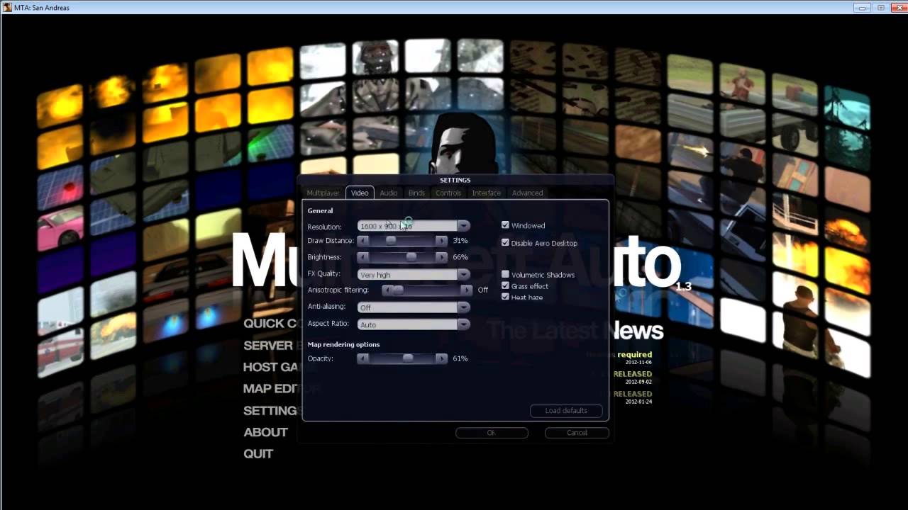Click the Draw Distance slider thumb
This screenshot has height=510, width=908.
[391, 241]
